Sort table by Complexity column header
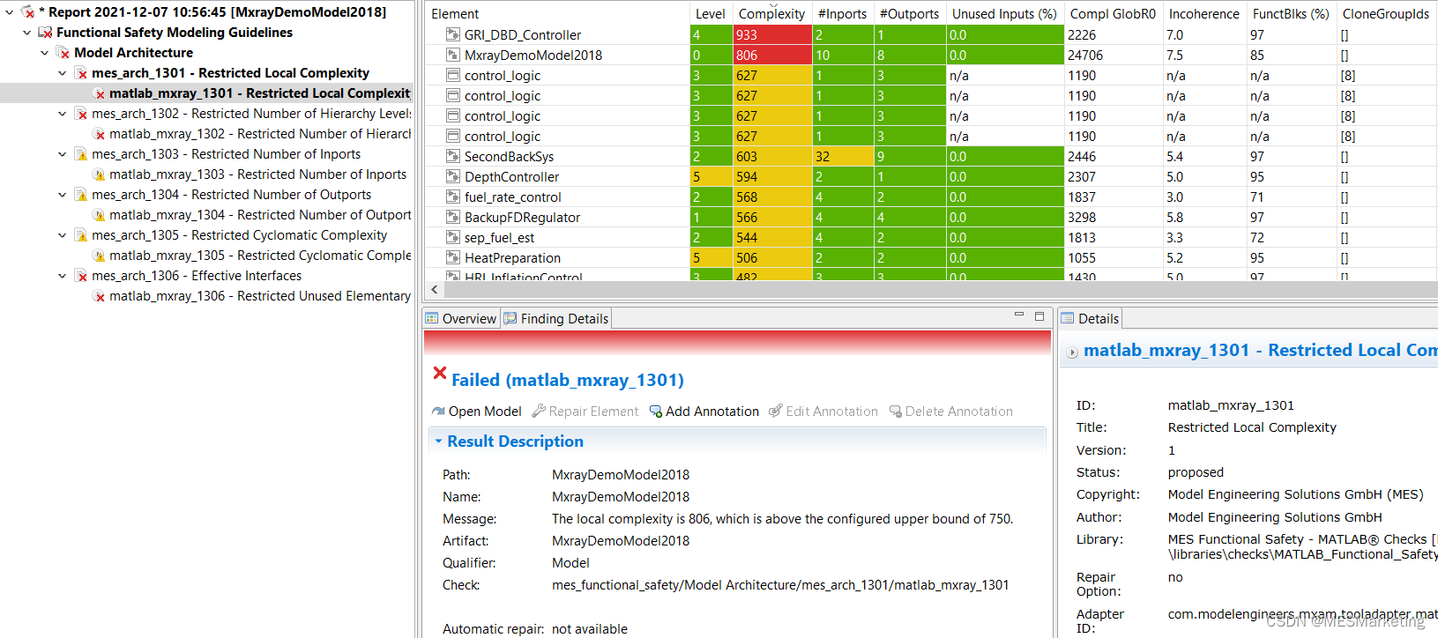This screenshot has width=1438, height=638. click(771, 14)
